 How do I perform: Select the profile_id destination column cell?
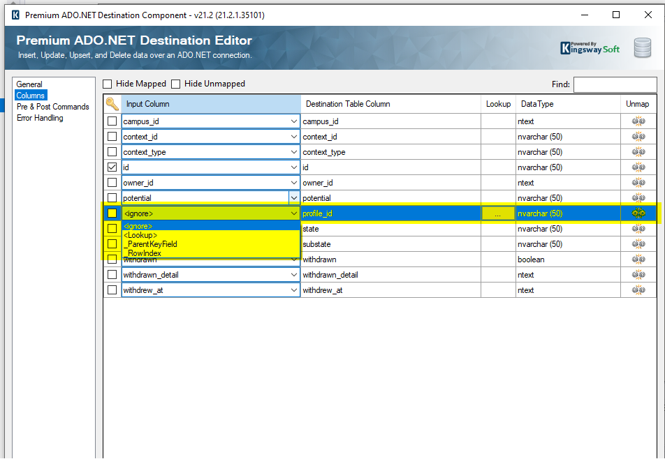390,213
